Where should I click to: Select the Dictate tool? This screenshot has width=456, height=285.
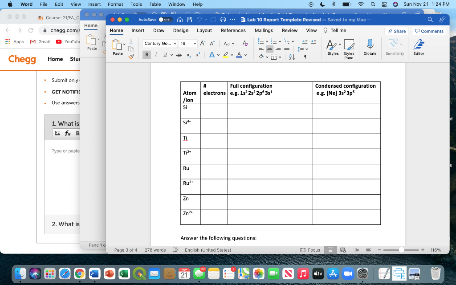click(369, 47)
